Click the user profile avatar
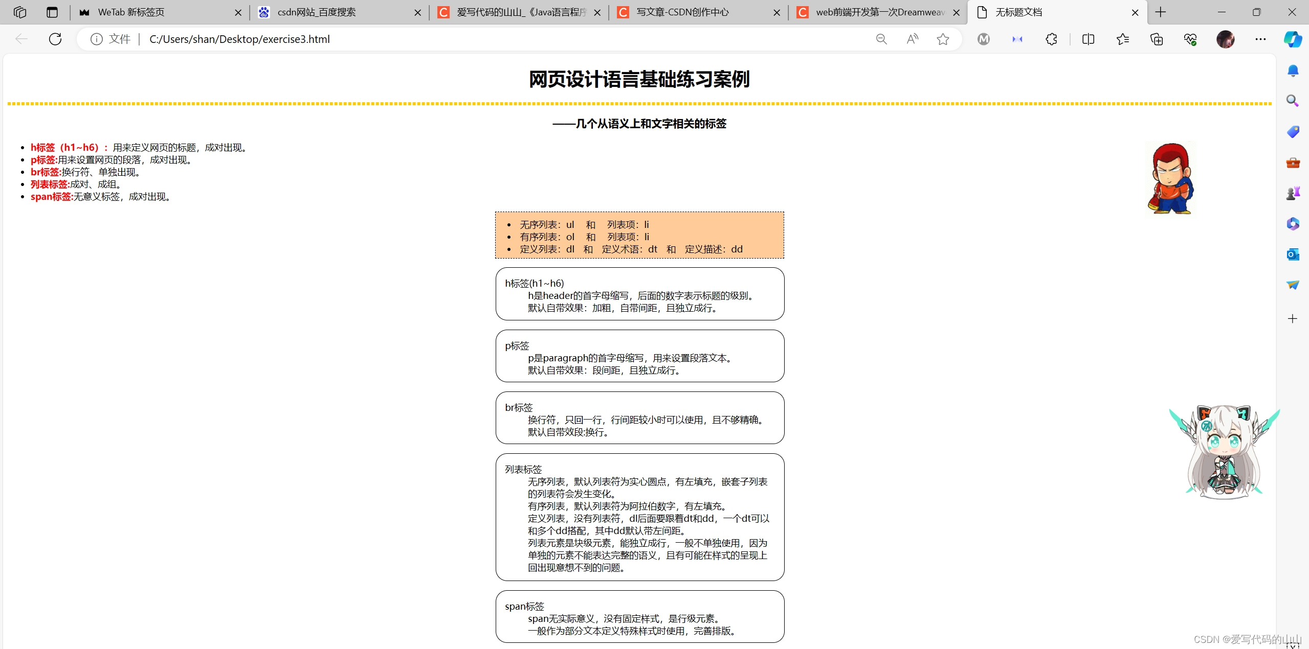This screenshot has width=1309, height=649. tap(1225, 39)
